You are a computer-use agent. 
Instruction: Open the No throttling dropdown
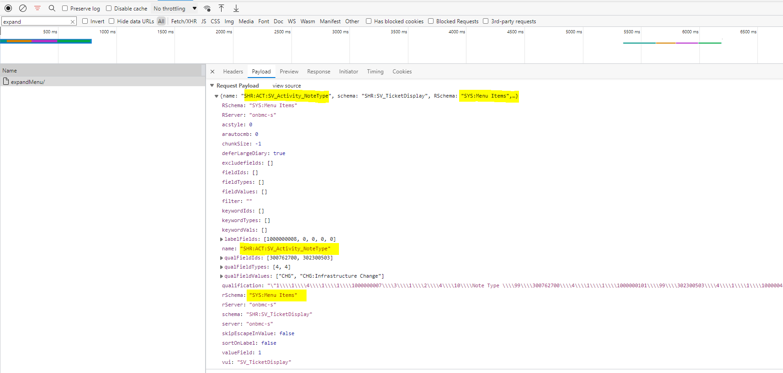pyautogui.click(x=175, y=8)
